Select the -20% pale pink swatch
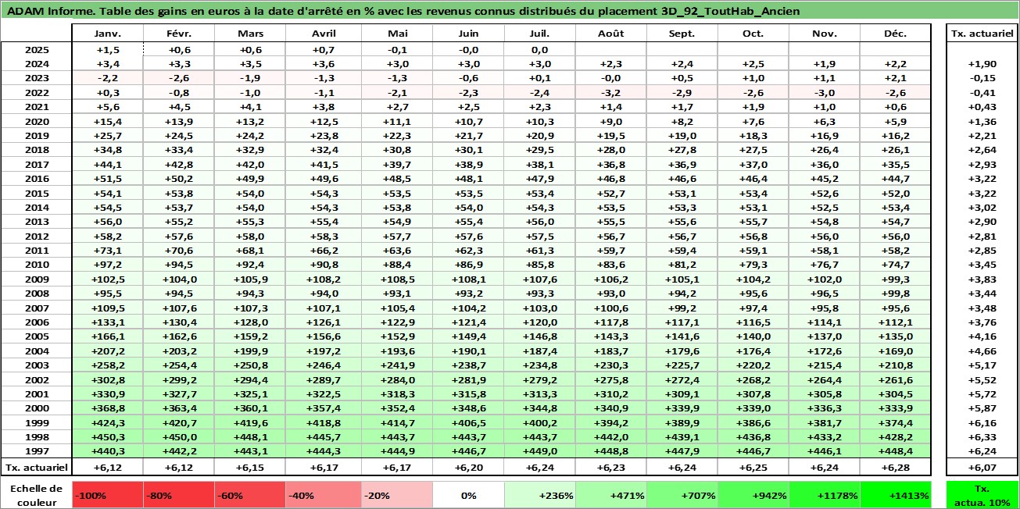Viewport: 1020px width, 509px height. (396, 495)
